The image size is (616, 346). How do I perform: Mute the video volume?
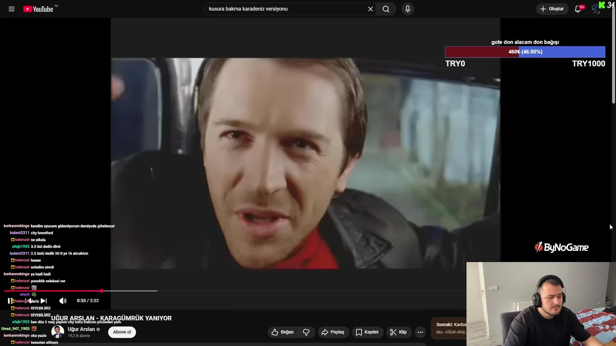[x=63, y=301]
